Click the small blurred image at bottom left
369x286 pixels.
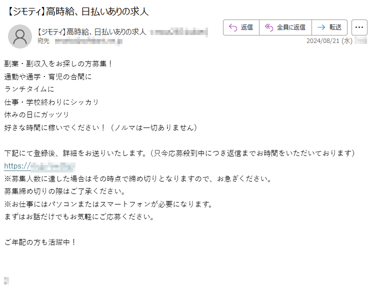(x=6, y=280)
